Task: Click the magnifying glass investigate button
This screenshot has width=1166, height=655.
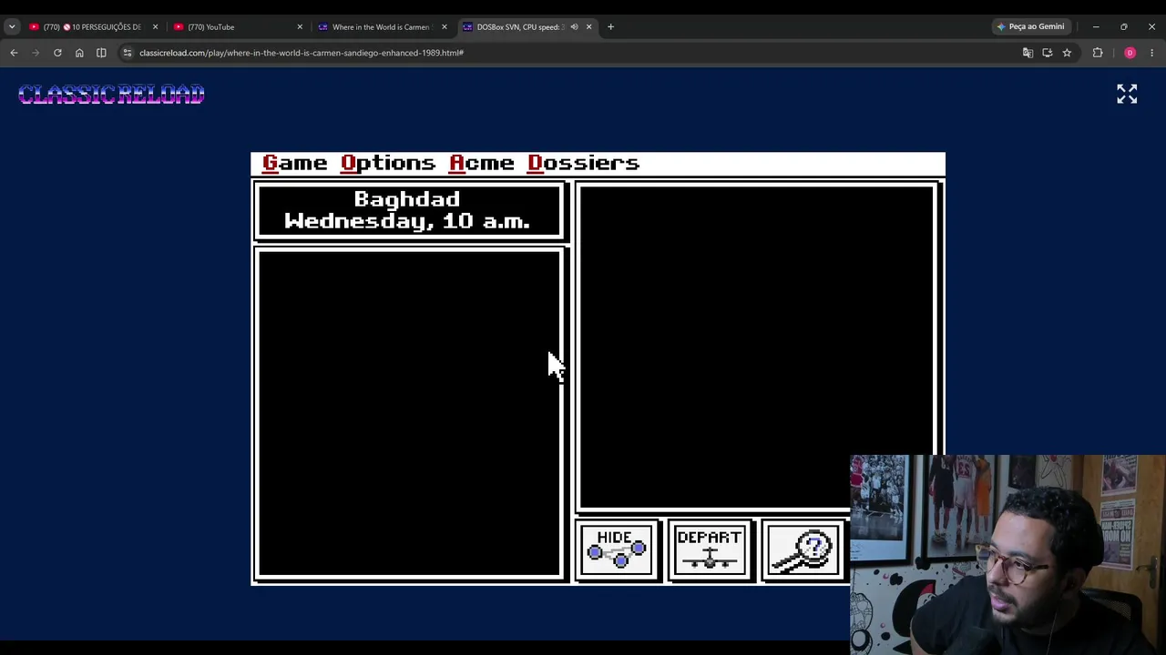Action: click(803, 549)
